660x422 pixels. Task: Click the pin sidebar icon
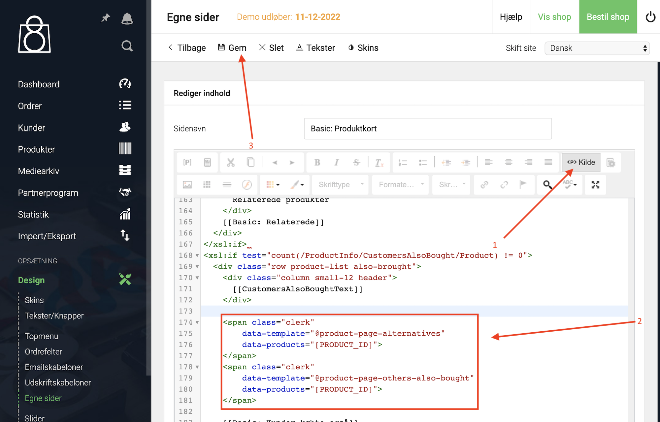[105, 18]
